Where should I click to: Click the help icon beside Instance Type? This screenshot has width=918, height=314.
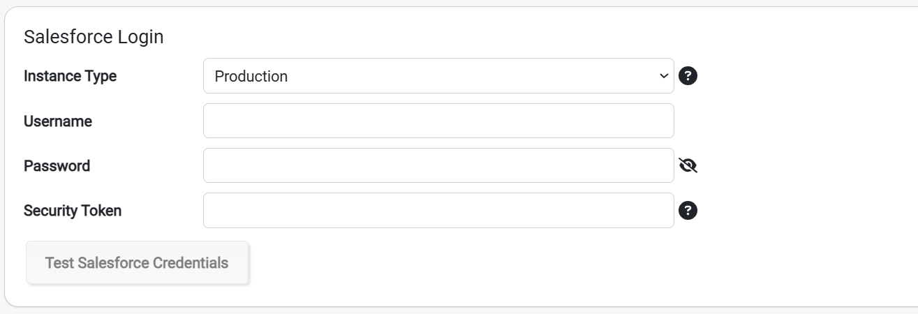(688, 76)
